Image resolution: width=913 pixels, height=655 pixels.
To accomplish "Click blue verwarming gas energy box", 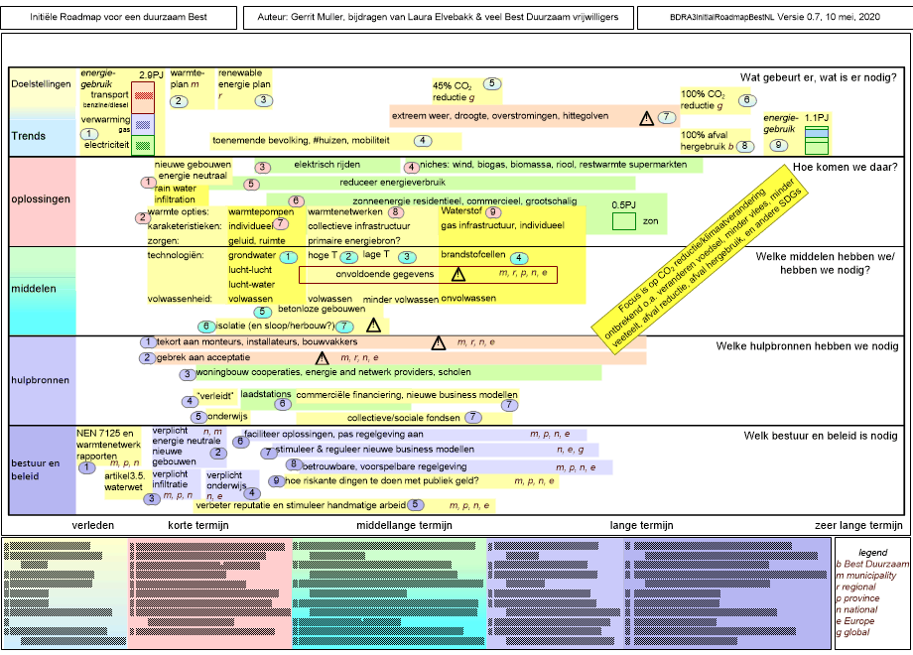I will (143, 125).
